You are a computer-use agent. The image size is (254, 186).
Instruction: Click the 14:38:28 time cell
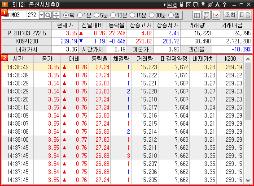point(18,99)
